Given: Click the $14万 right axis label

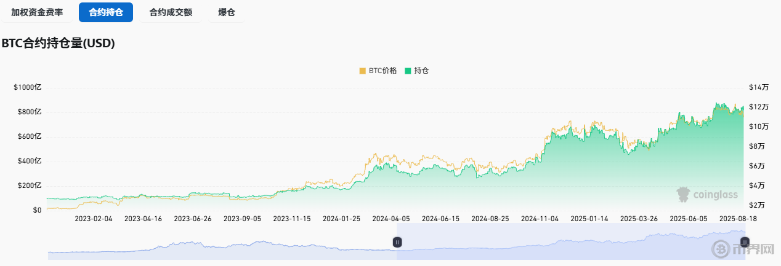Looking at the screenshot, I should point(759,87).
